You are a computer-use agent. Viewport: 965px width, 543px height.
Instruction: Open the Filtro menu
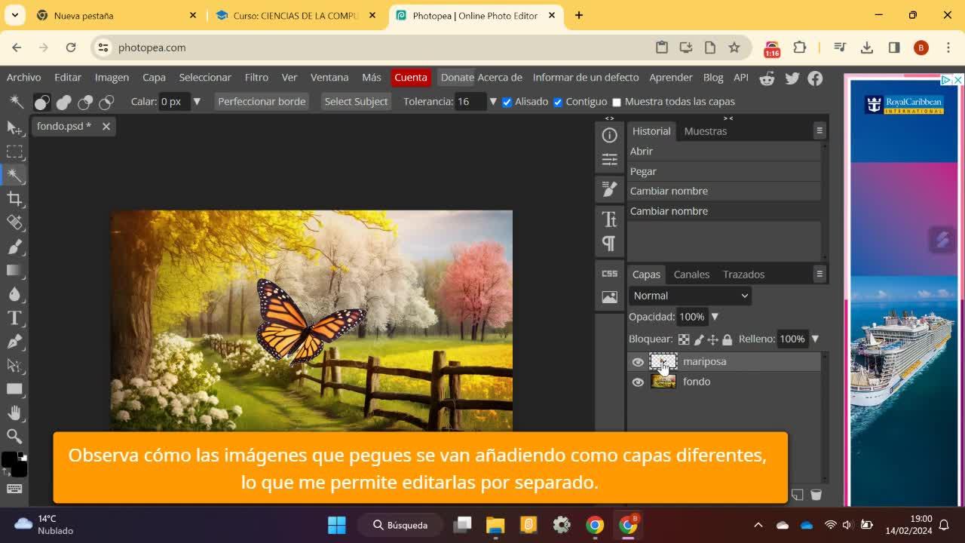pos(256,77)
